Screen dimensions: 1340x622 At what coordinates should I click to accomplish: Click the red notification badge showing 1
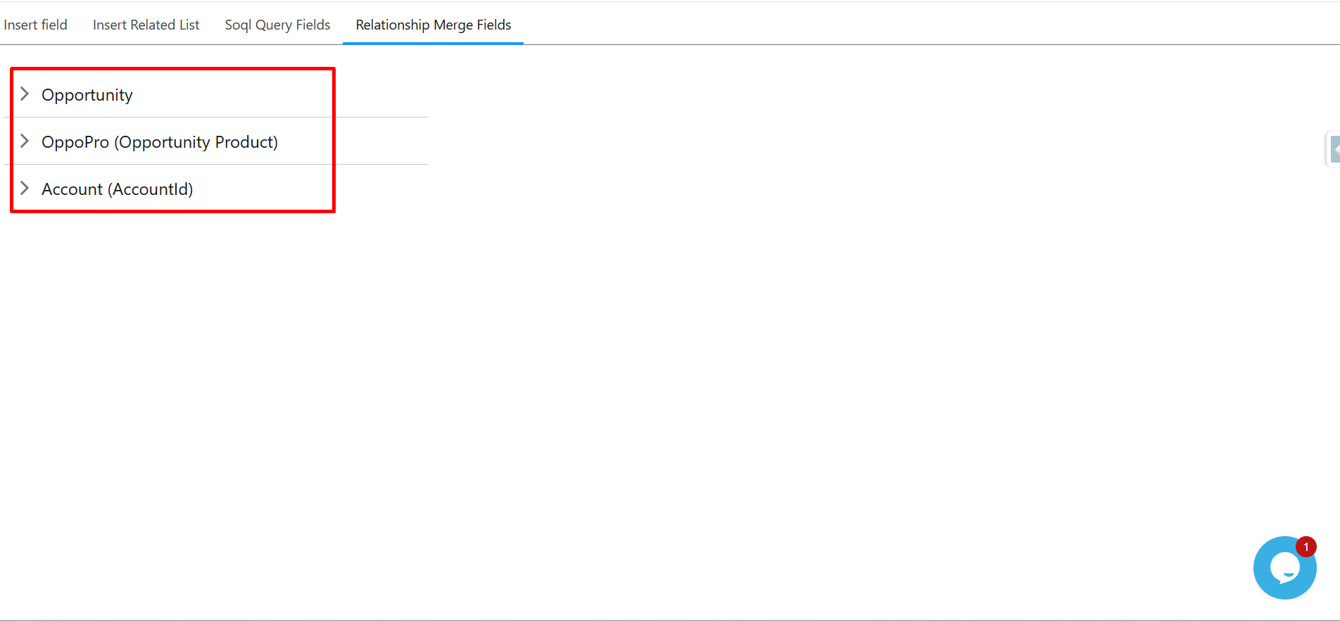(1306, 547)
